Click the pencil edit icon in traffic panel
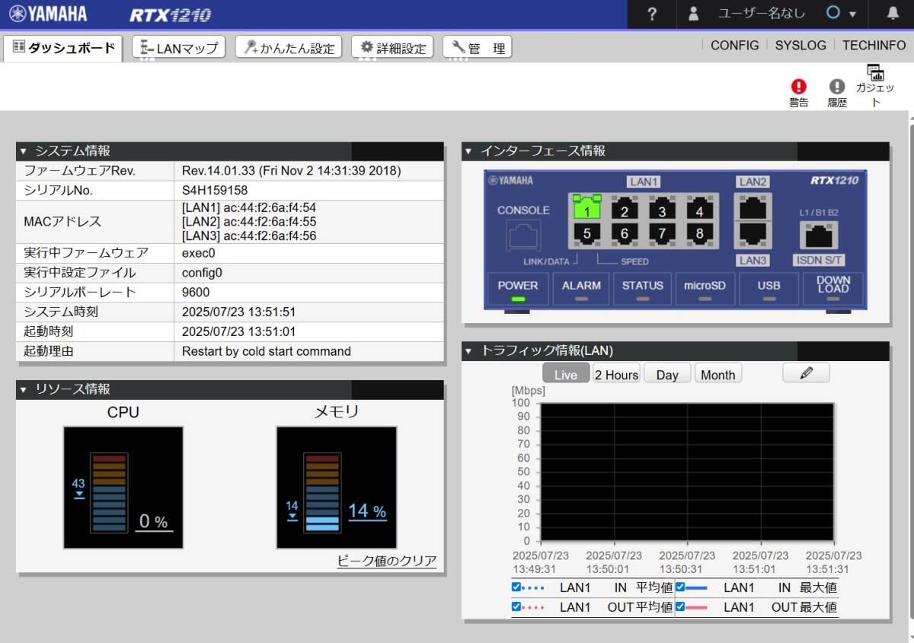 tap(806, 373)
